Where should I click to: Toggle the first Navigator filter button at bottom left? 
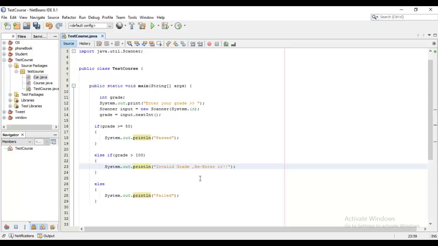7,227
